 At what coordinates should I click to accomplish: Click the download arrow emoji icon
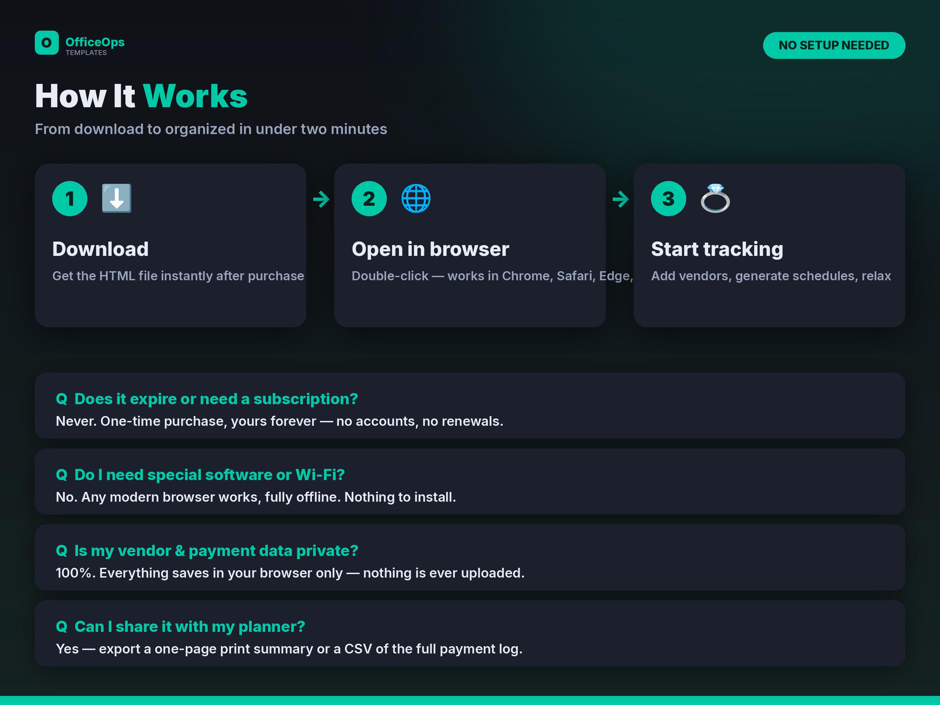(116, 198)
